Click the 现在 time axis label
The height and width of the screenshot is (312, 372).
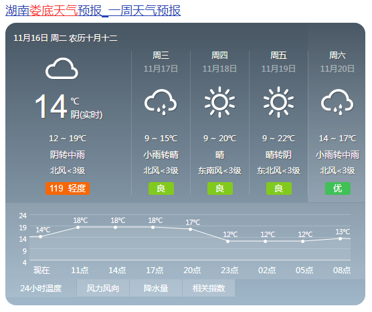click(41, 270)
